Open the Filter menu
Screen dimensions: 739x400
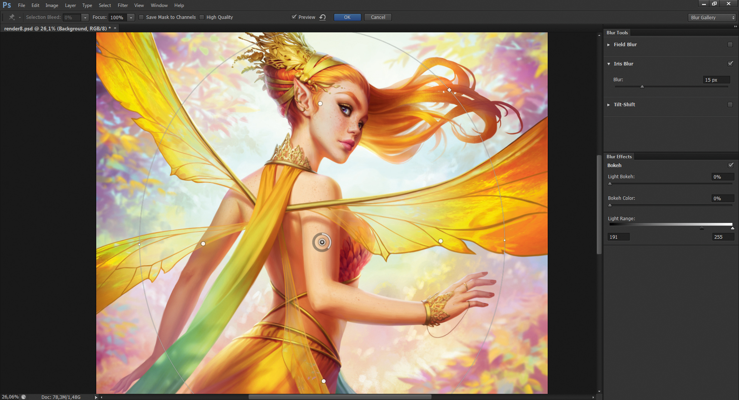(x=123, y=5)
